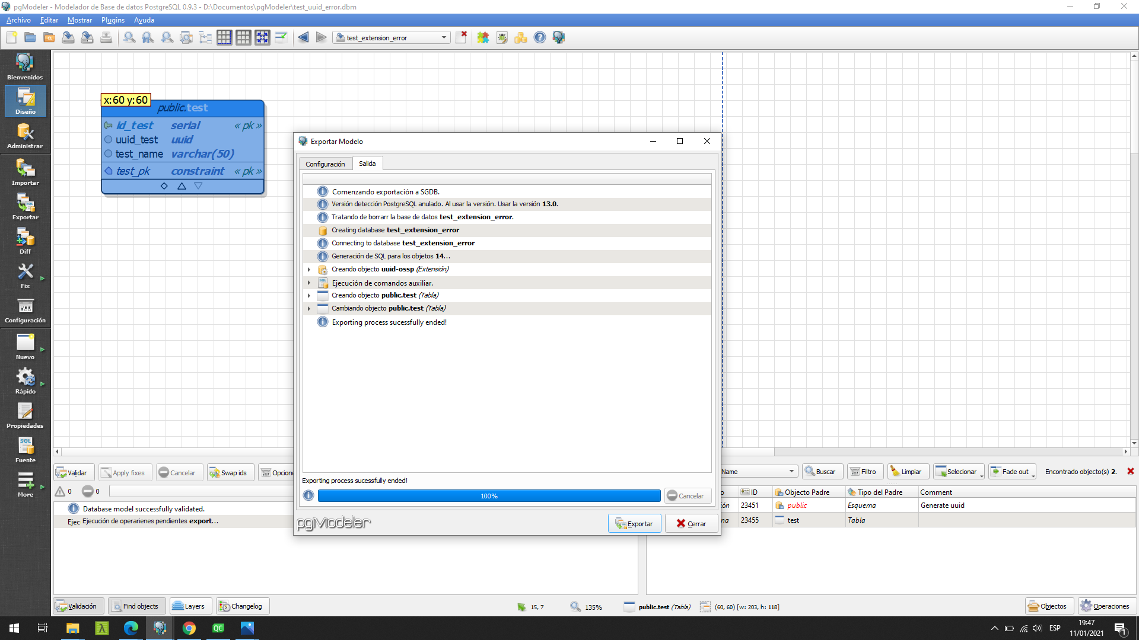Click the Bienvenidos sidebar icon
Screen dimensions: 1139x640
coord(25,65)
